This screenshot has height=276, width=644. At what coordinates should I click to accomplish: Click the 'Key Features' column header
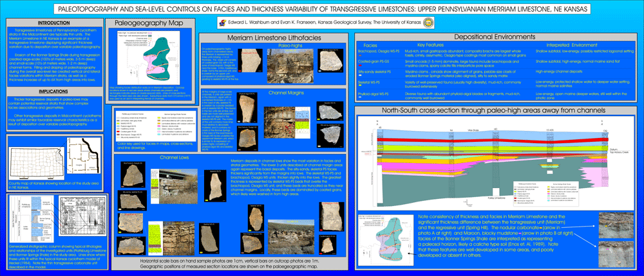(x=431, y=45)
